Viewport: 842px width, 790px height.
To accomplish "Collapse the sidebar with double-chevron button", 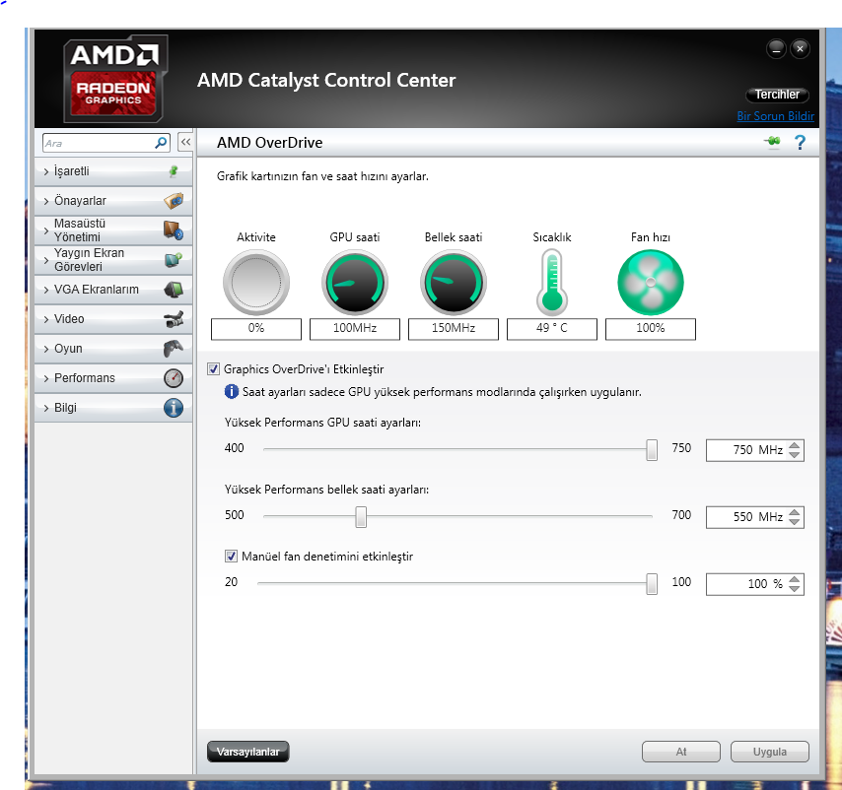I will [x=185, y=142].
